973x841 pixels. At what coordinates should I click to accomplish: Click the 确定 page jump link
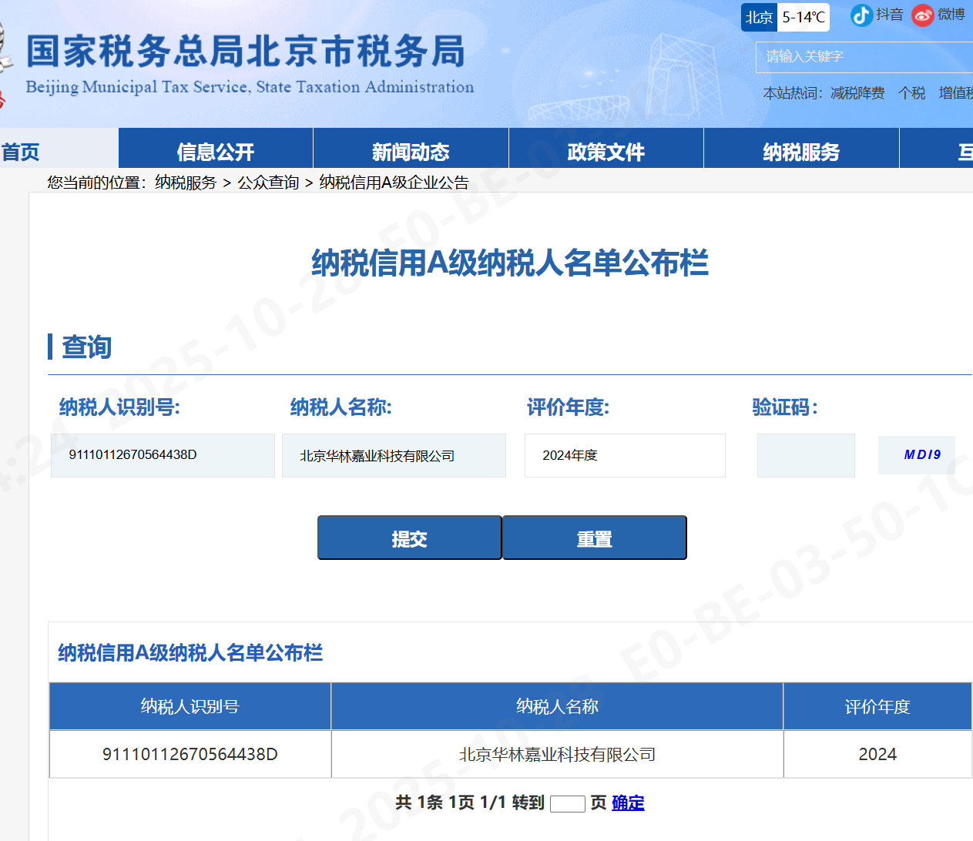[x=628, y=802]
